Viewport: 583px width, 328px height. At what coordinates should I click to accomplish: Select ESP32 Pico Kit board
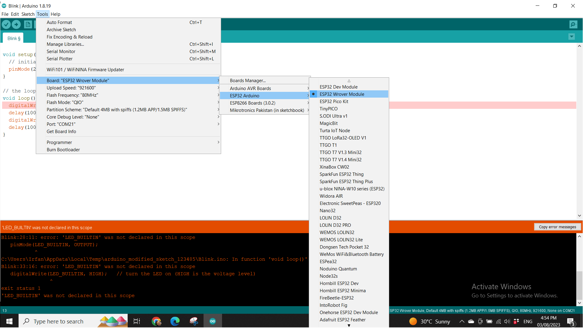pyautogui.click(x=349, y=102)
